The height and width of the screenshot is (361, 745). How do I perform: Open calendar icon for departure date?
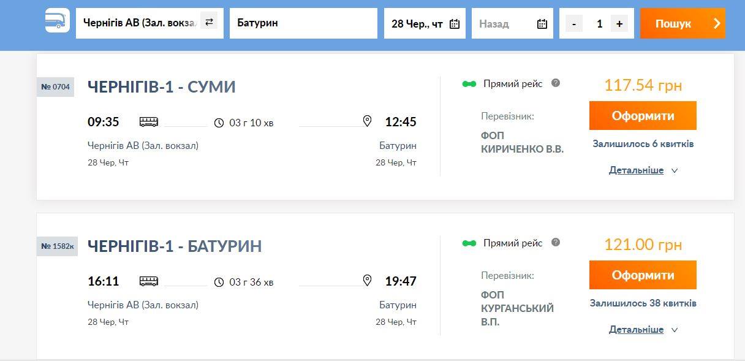455,24
